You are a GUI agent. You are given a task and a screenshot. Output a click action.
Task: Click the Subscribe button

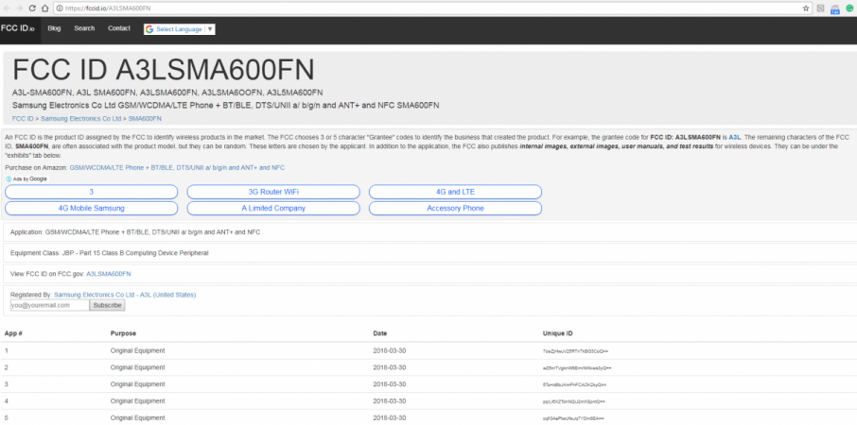point(107,305)
